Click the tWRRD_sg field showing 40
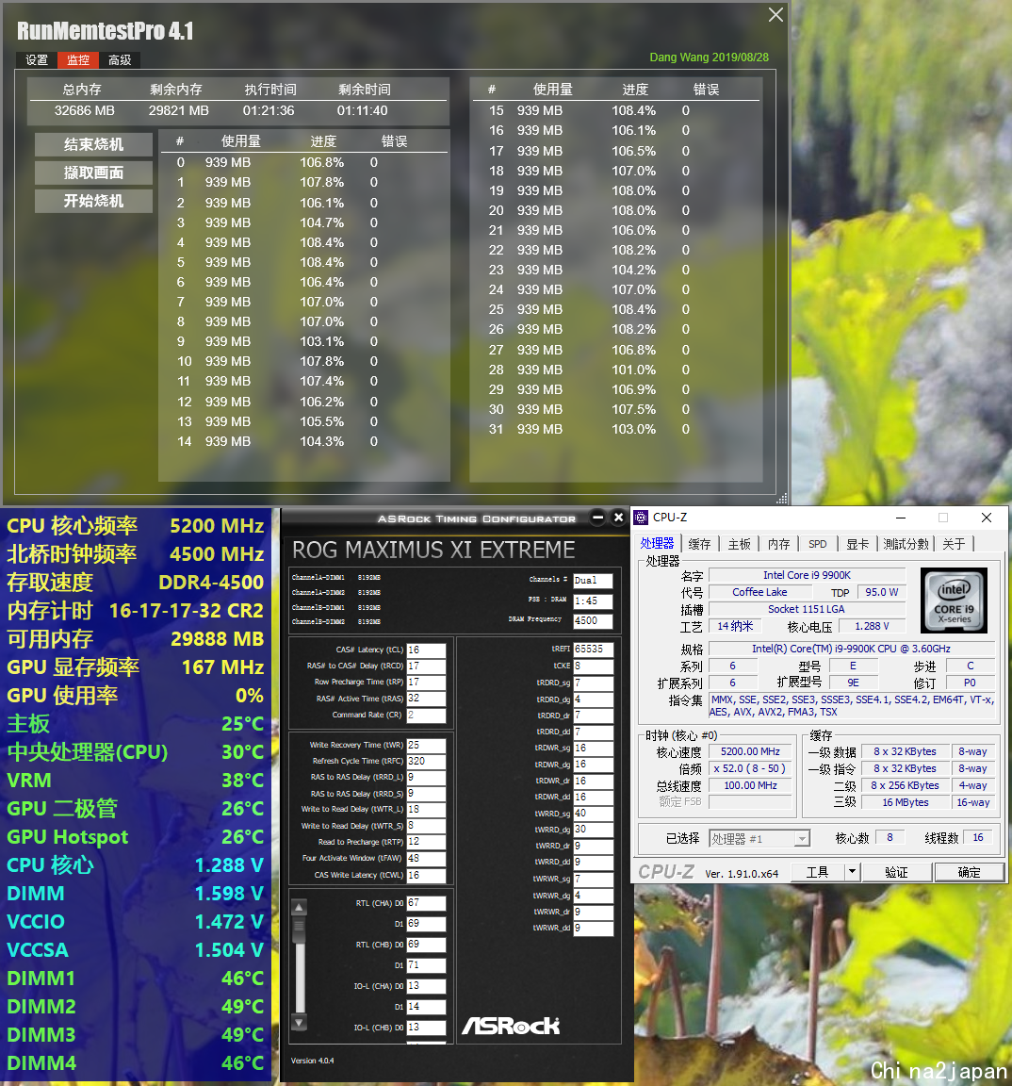Image resolution: width=1012 pixels, height=1086 pixels. 594,814
